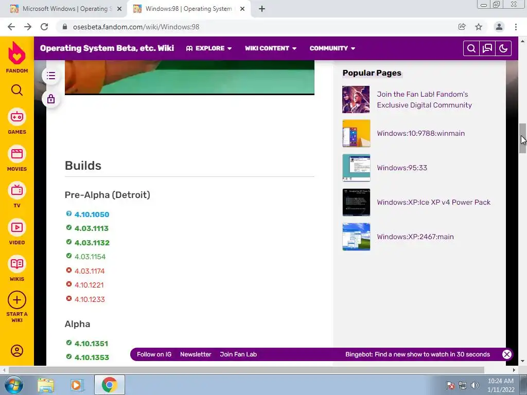Click the Fandom heart-flame logo
Image resolution: width=527 pixels, height=395 pixels.
click(17, 53)
